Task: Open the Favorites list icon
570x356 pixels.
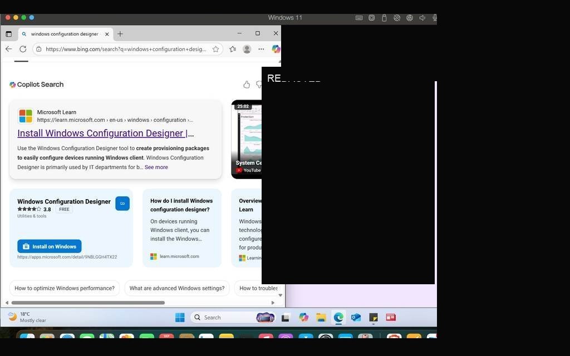Action: (x=233, y=49)
